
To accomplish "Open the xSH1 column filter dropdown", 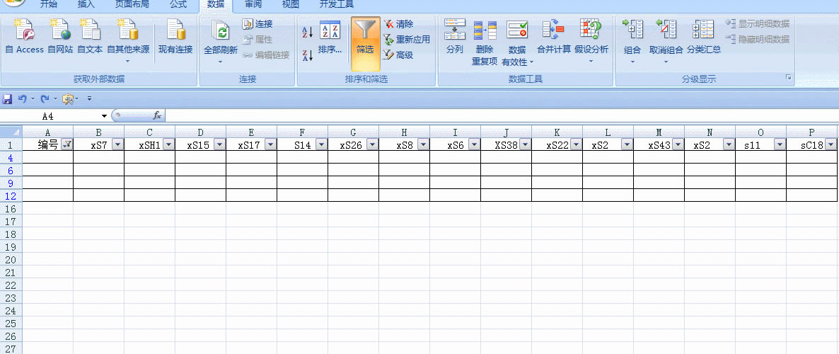I will coord(168,144).
